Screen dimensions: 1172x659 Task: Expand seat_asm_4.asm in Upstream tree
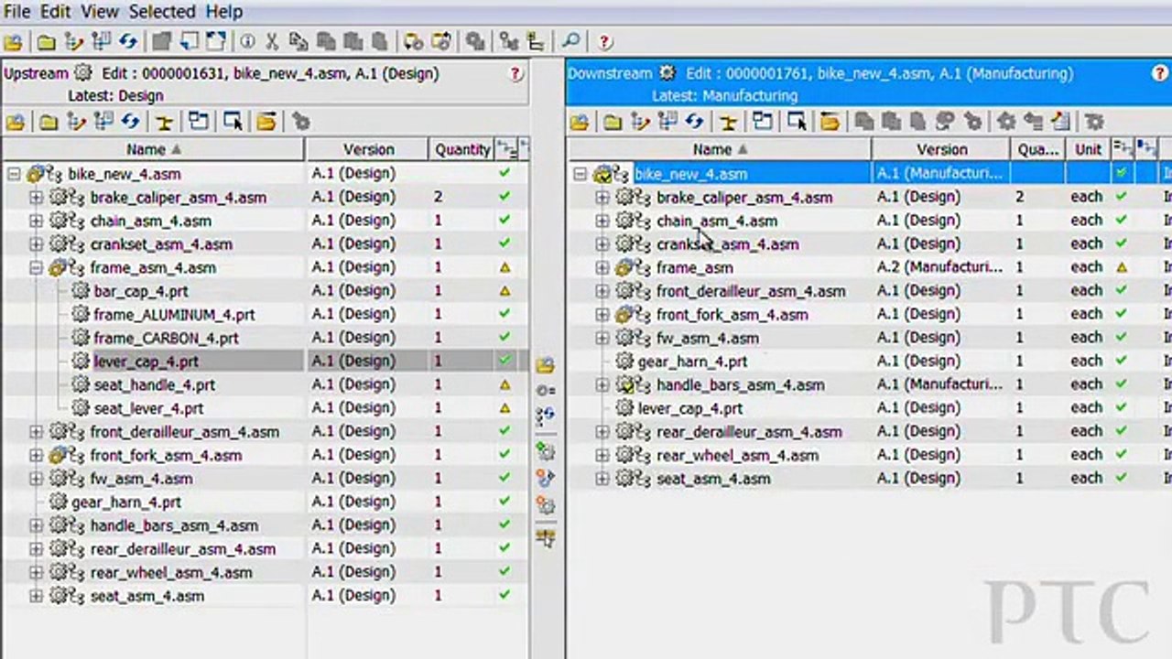[x=36, y=596]
